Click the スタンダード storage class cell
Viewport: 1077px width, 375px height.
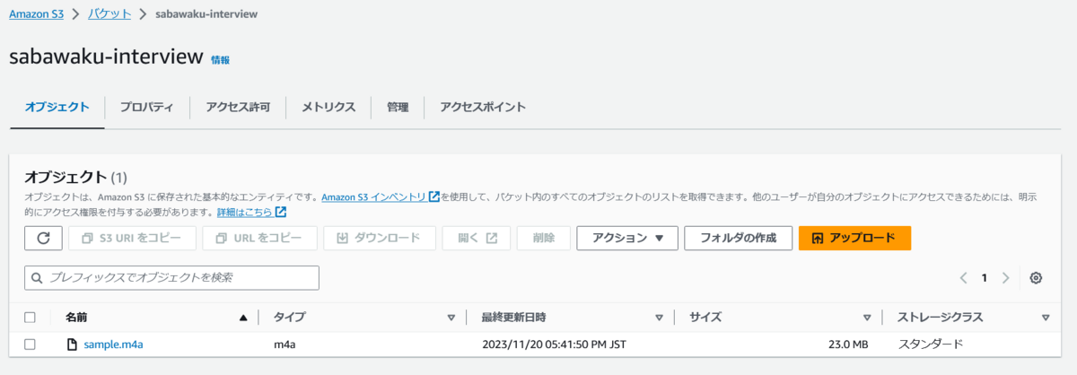[x=930, y=344]
